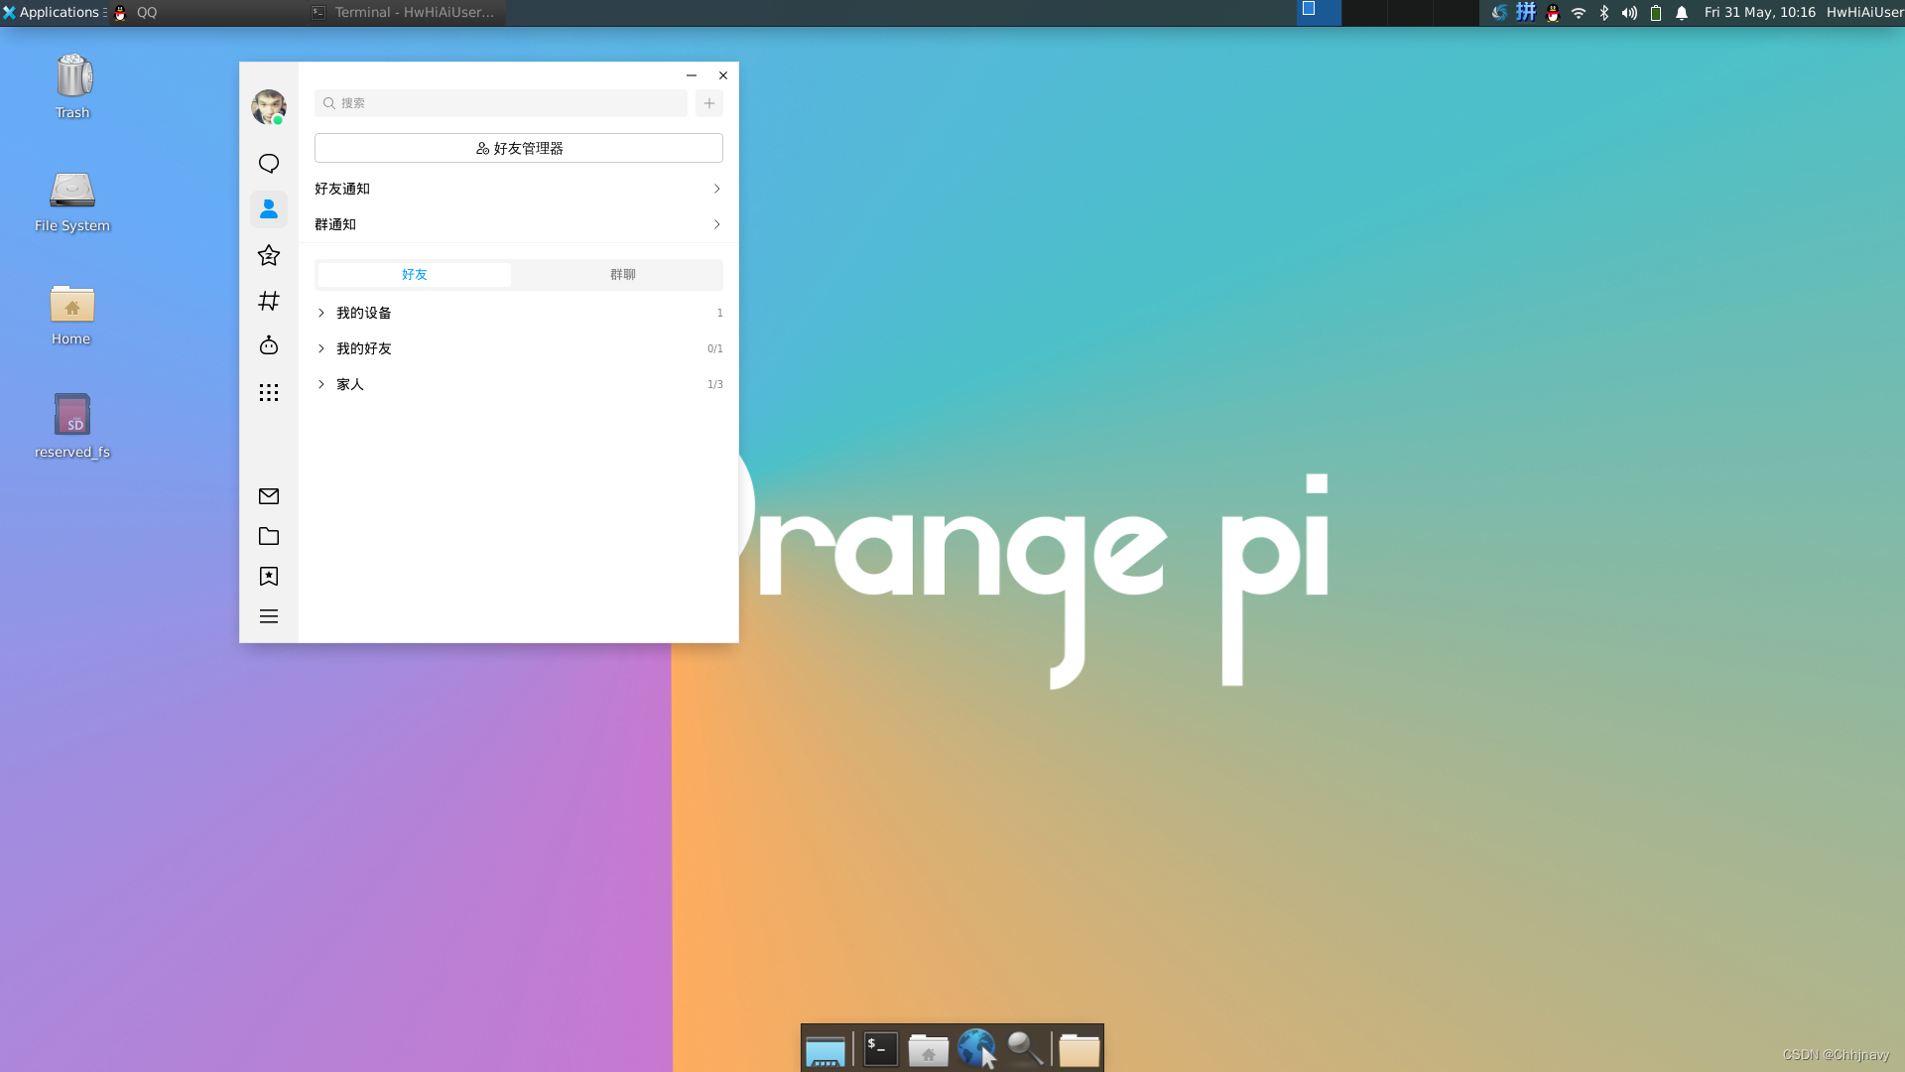Open the more apps grid icon in QQ
The width and height of the screenshot is (1905, 1072).
pos(269,392)
